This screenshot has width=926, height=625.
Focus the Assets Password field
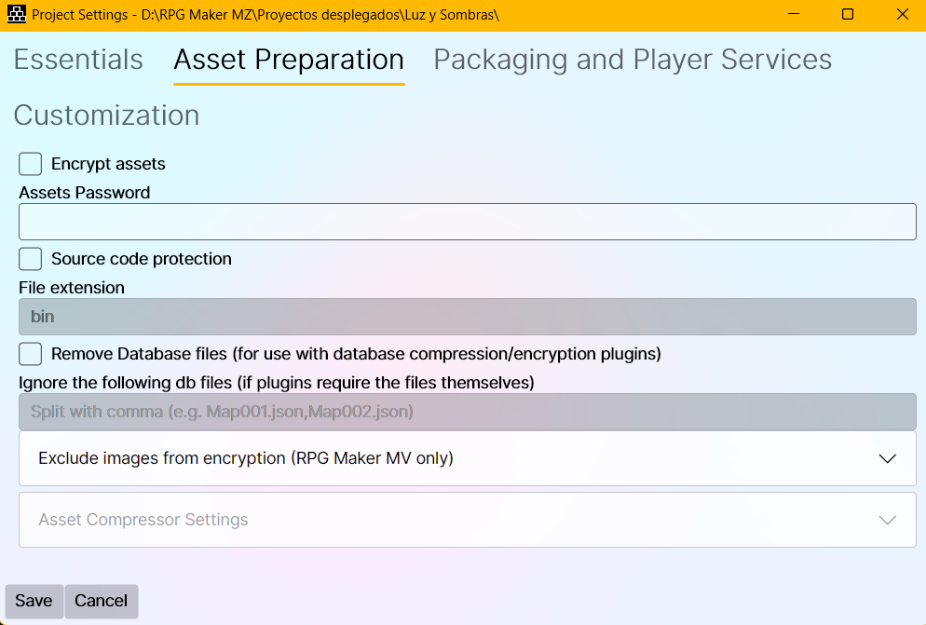[467, 222]
